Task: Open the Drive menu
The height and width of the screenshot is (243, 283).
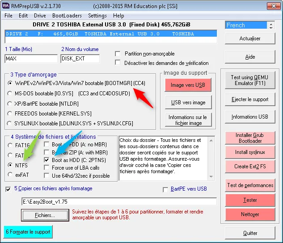Action: pyautogui.click(x=40, y=16)
